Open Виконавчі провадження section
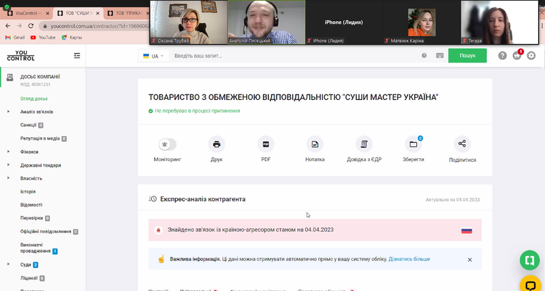Viewport: 545px width, 291px height. tap(39, 247)
